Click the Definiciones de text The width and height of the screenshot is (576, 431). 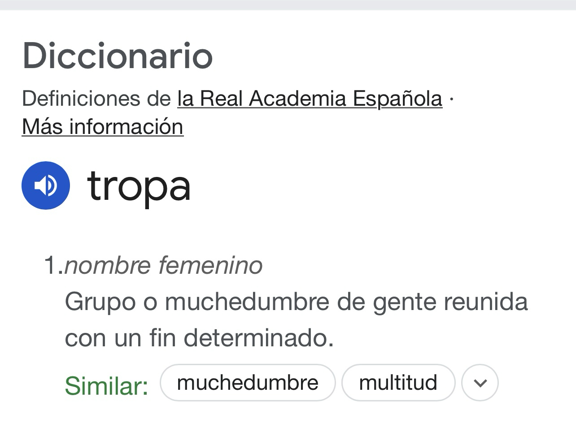click(96, 99)
